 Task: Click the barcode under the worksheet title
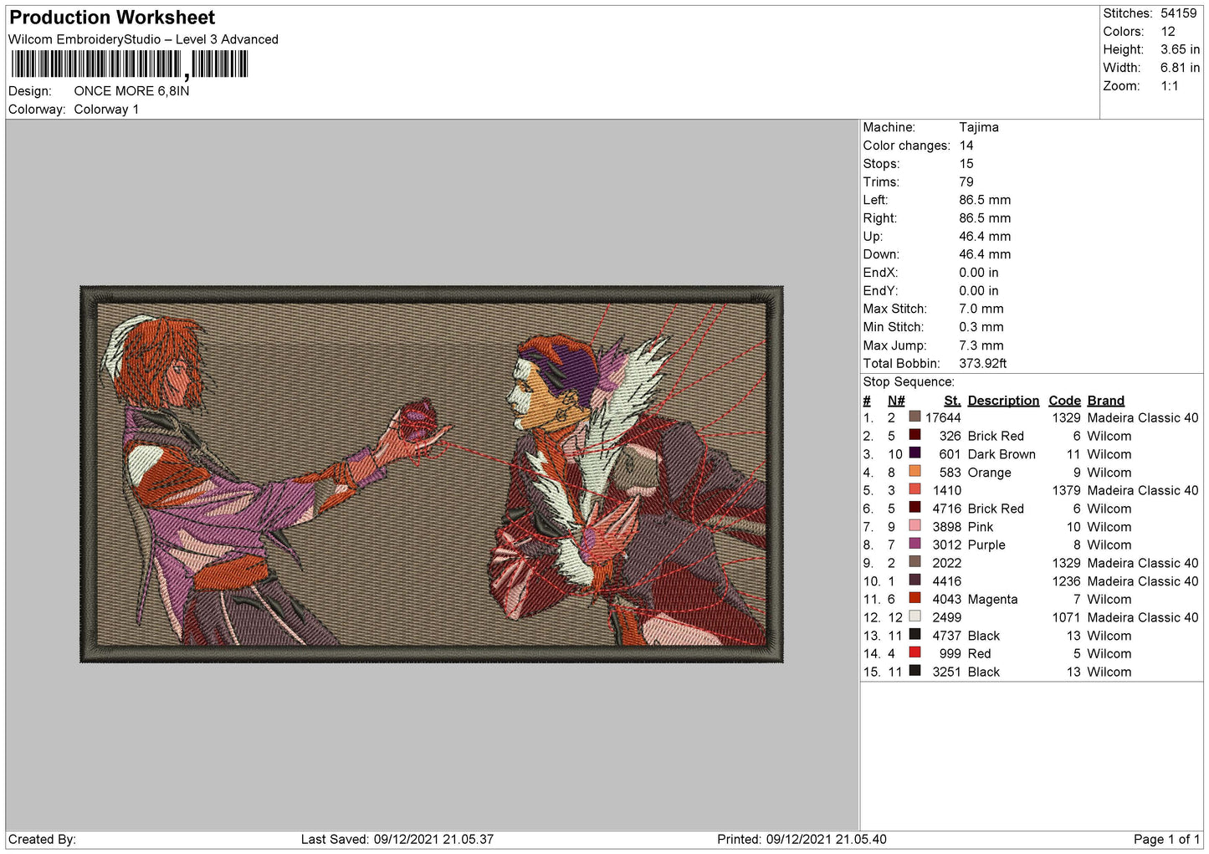(130, 64)
